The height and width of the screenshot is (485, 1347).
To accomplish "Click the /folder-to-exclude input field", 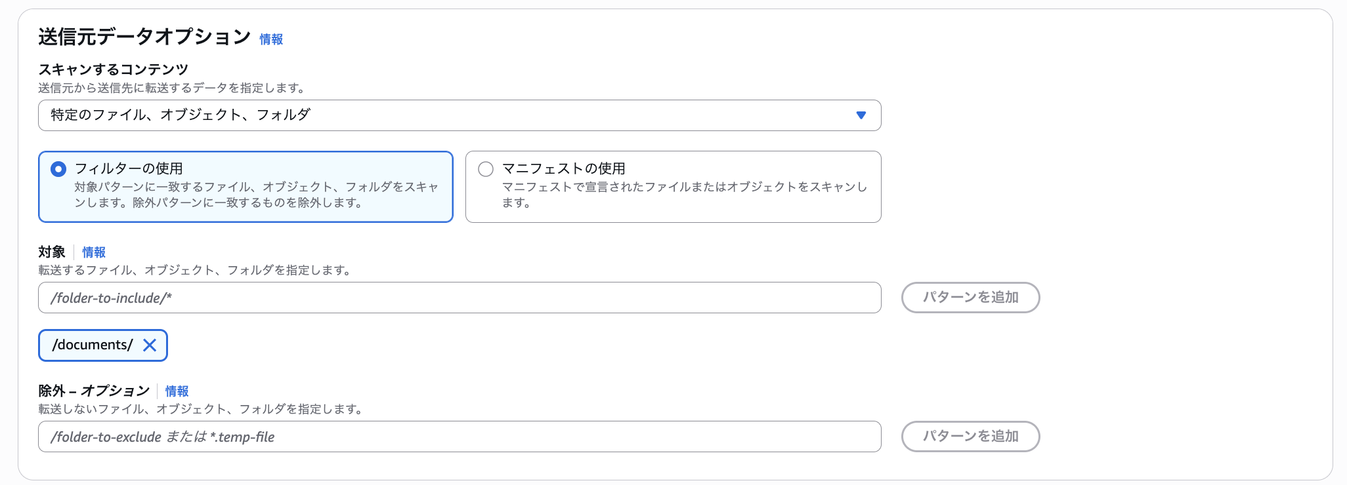I will (460, 436).
